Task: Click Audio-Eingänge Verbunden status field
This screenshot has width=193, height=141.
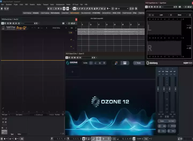Action: (x=31, y=13)
